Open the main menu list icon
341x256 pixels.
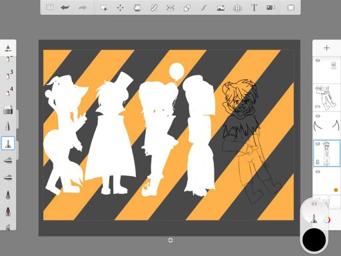point(50,7)
